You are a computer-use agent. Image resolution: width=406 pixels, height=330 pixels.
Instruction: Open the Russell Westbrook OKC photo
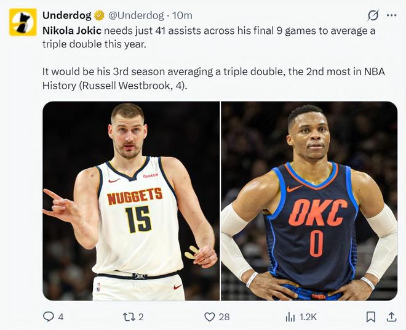[x=309, y=201]
